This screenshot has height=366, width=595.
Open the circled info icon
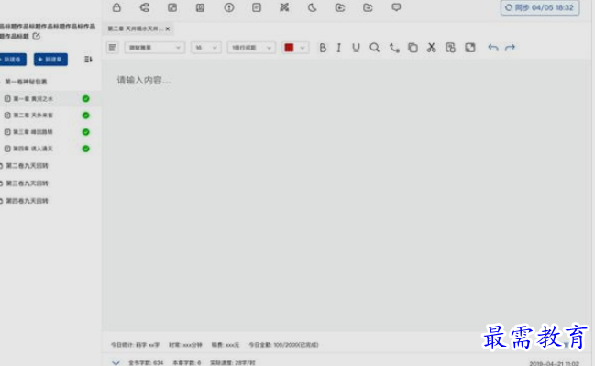229,7
